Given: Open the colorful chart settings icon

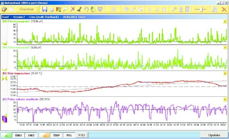Looking at the screenshot, I should [x=59, y=10].
